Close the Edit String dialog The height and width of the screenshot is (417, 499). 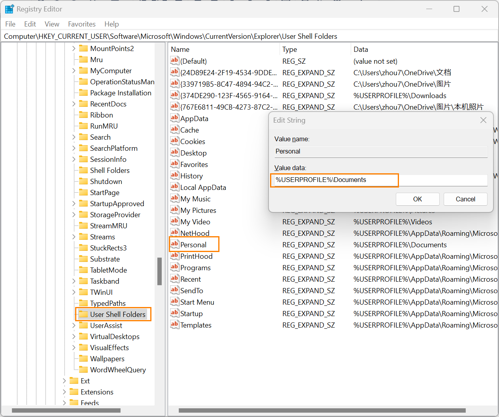[483, 120]
